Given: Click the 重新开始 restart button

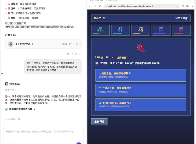Looking at the screenshot, I should [99, 122].
